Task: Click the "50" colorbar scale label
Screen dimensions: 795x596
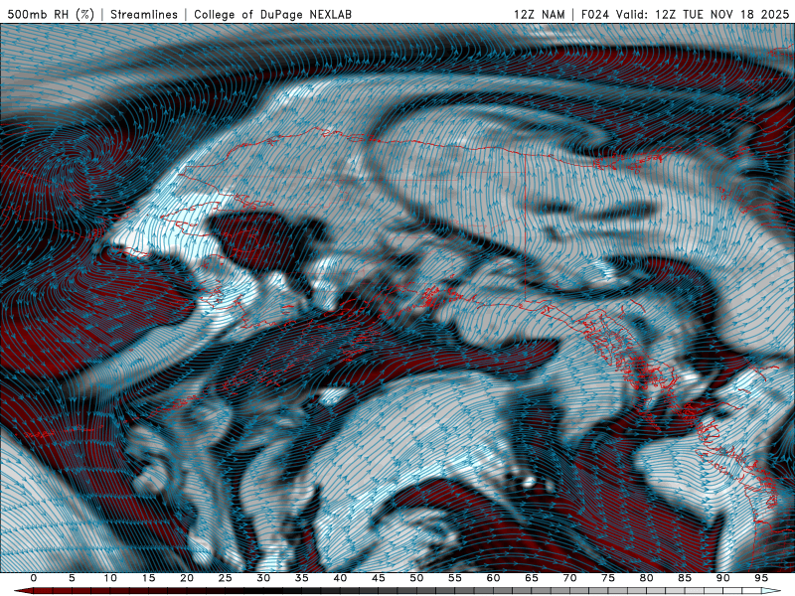Action: pos(416,578)
